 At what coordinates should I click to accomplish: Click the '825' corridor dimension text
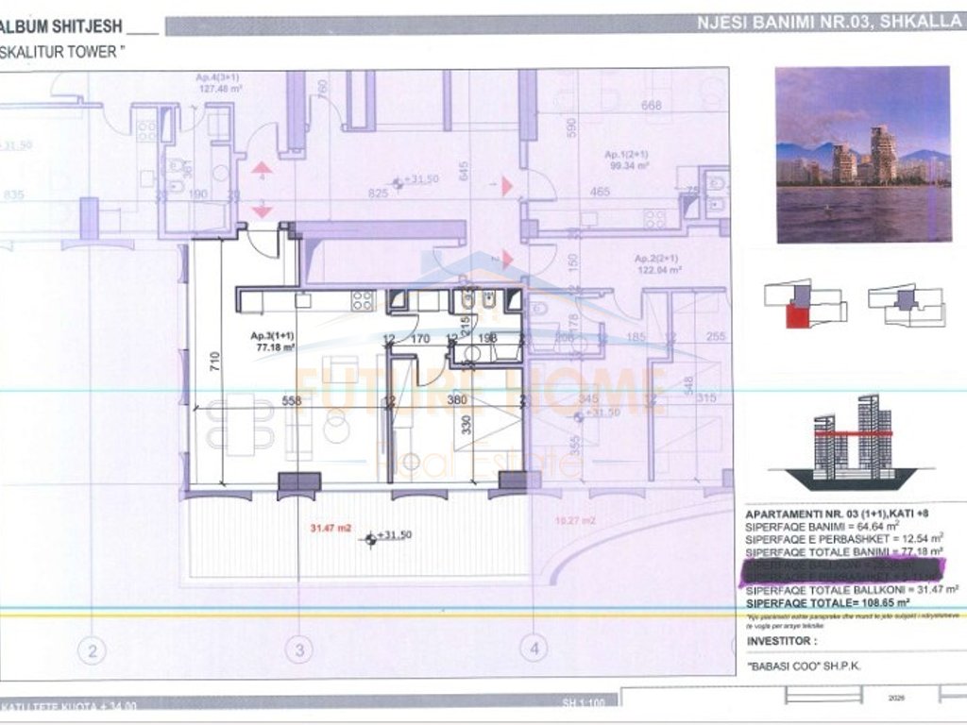pyautogui.click(x=378, y=193)
